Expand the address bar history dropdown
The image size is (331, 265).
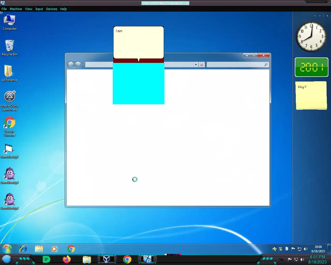[196, 65]
